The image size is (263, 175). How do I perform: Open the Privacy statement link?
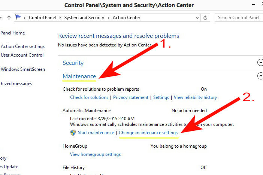click(131, 97)
